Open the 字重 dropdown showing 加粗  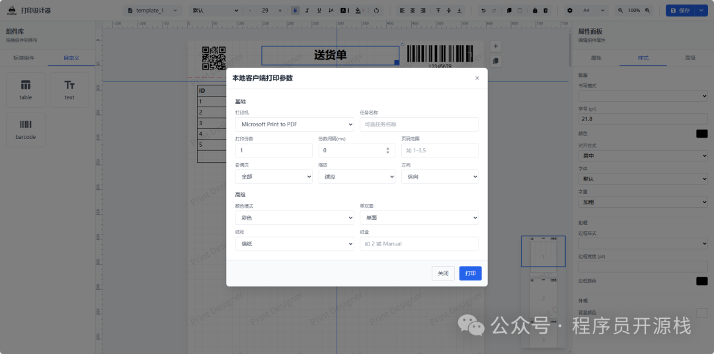coord(643,202)
